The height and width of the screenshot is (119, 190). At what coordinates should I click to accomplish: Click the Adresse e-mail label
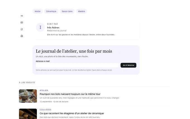click(x=42, y=61)
